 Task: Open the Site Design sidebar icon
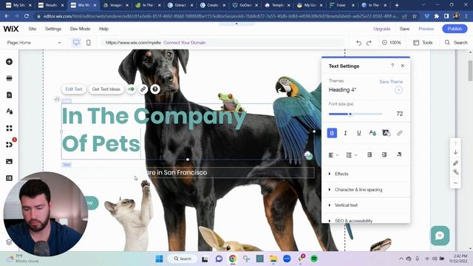10,112
